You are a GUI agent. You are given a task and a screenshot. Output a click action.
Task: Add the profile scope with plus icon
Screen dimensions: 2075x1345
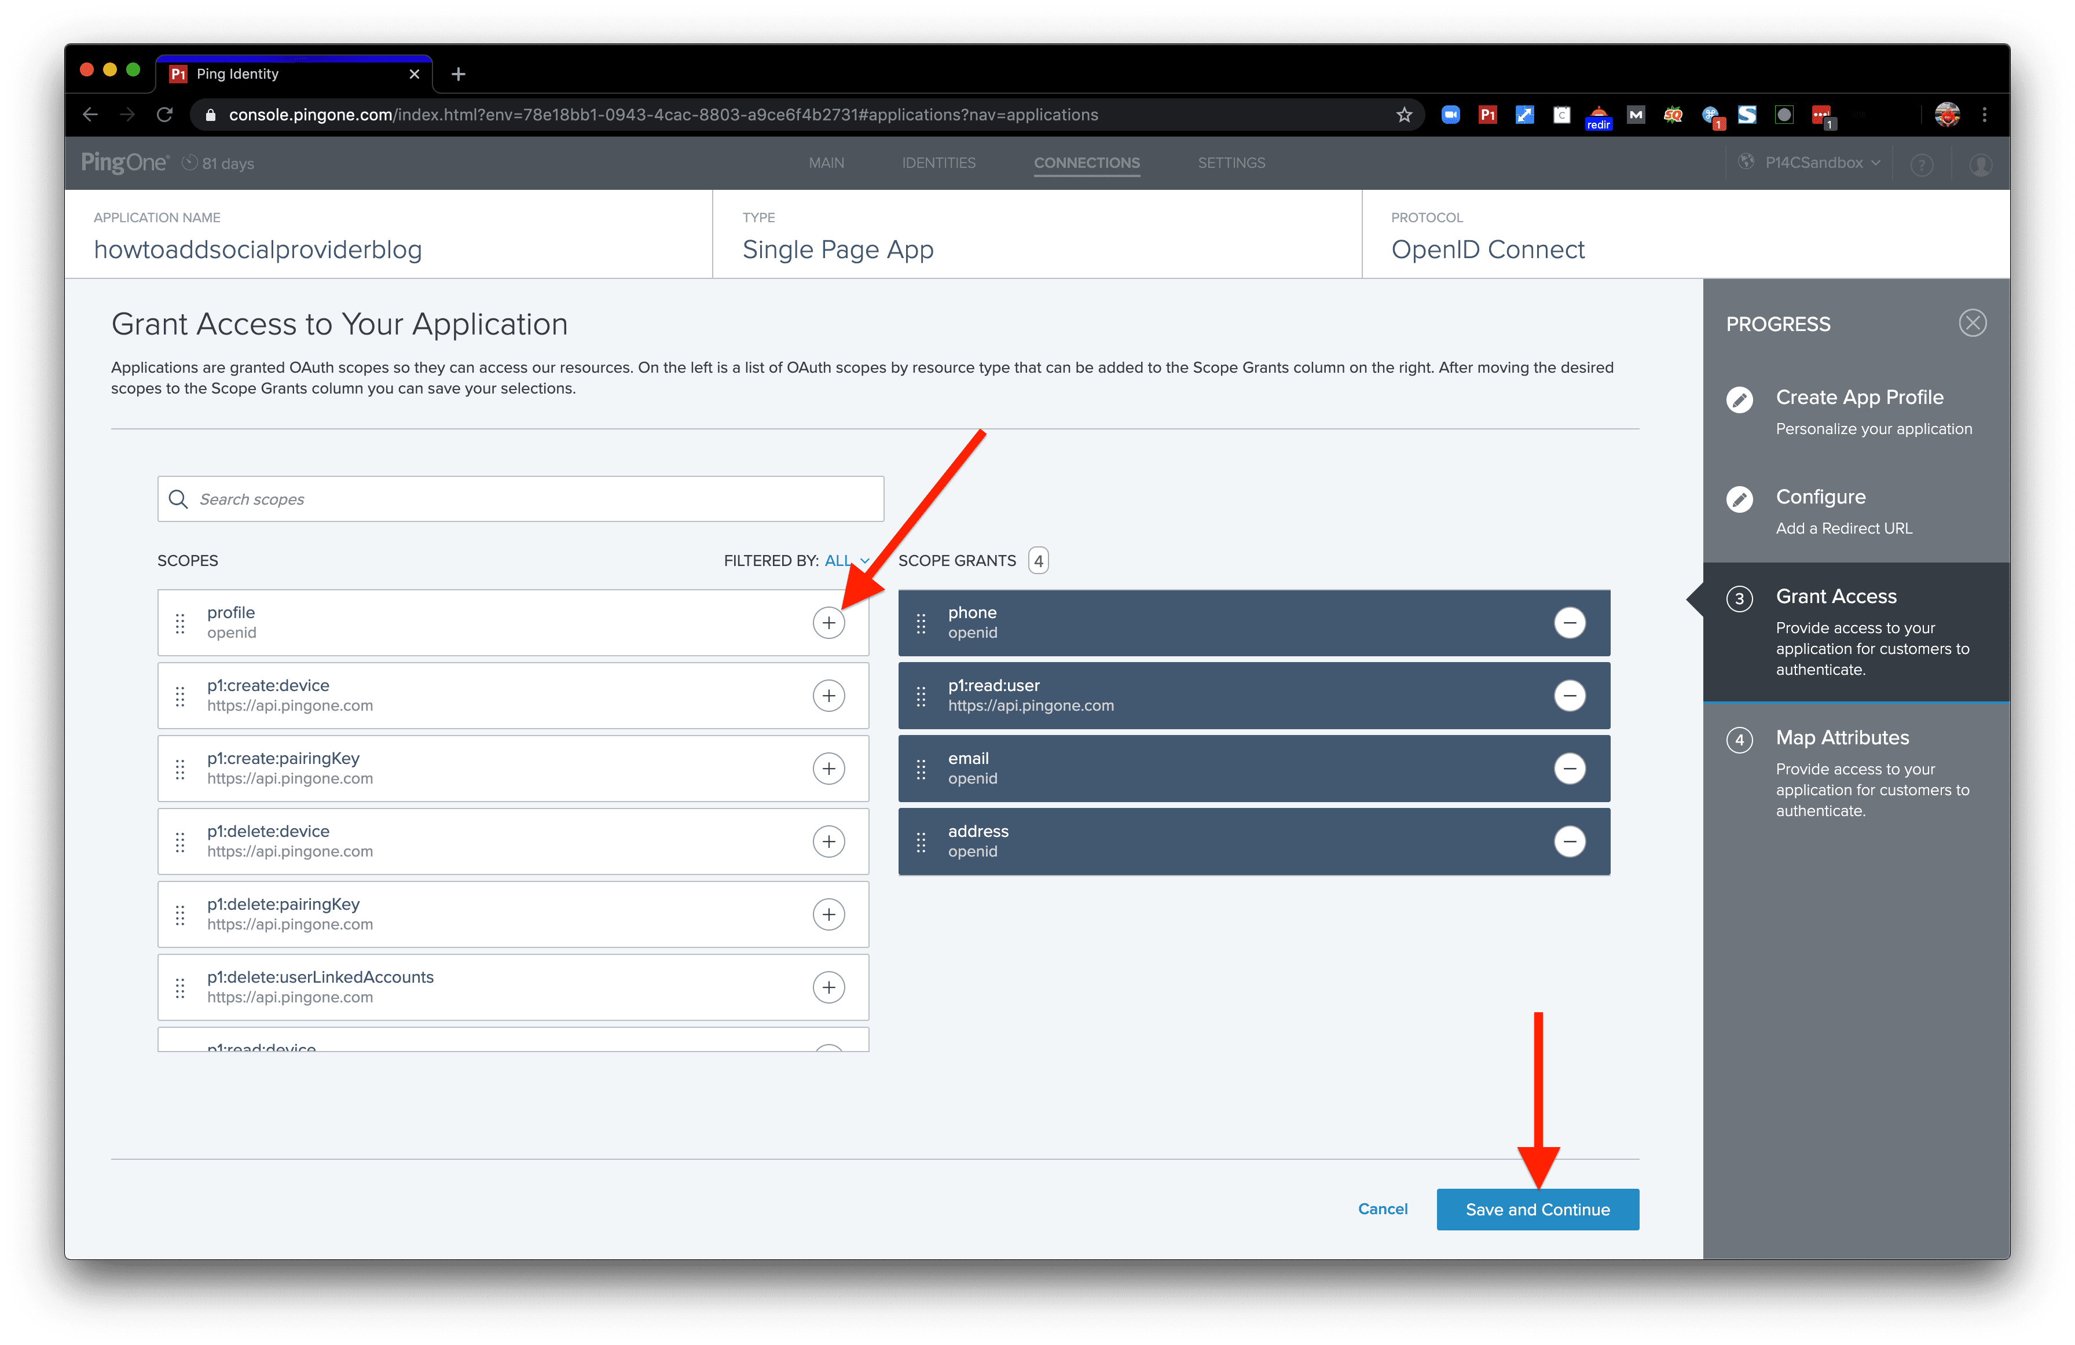(x=828, y=622)
